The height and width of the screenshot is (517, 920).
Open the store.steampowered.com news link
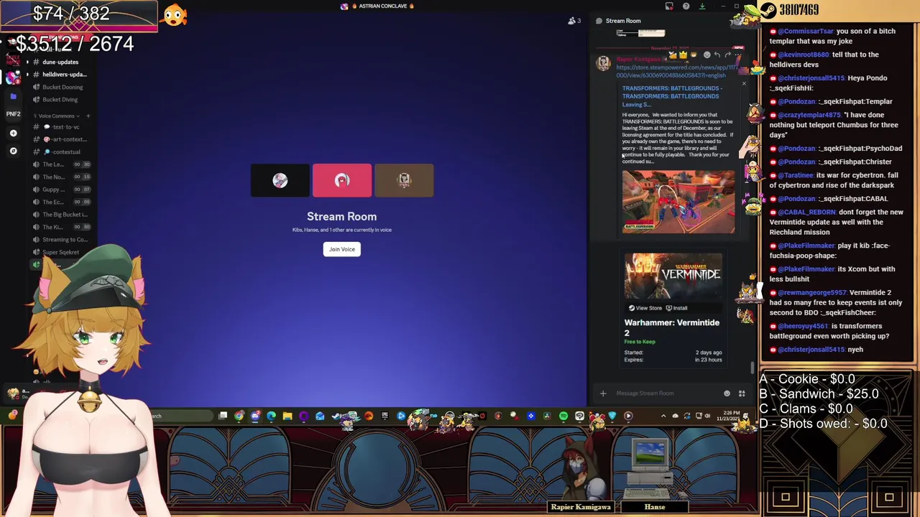coord(676,71)
